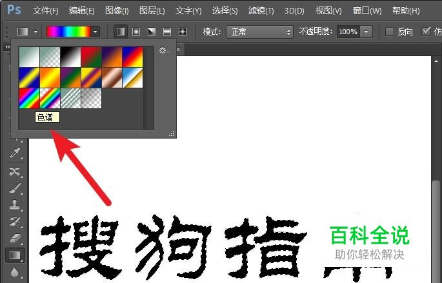Open the 选择(S) menu
Viewport: 442px width, 283px height.
(225, 11)
